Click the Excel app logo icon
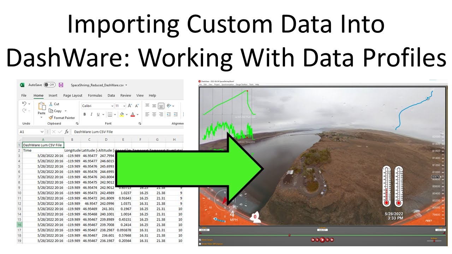The width and height of the screenshot is (452, 254). coord(22,85)
